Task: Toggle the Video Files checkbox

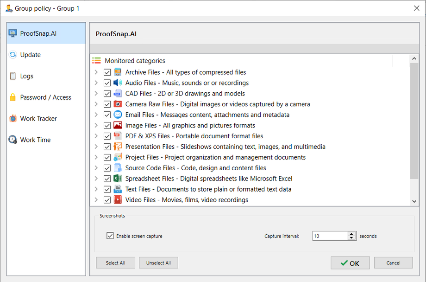Action: tap(107, 200)
